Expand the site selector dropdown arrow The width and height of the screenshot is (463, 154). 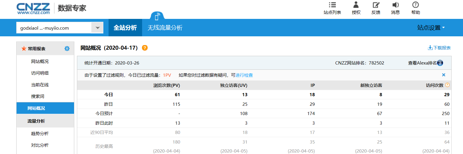pyautogui.click(x=97, y=28)
